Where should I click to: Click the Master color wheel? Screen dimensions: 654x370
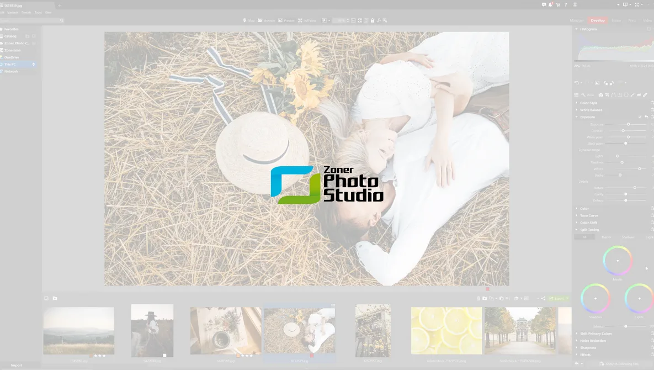pyautogui.click(x=617, y=260)
